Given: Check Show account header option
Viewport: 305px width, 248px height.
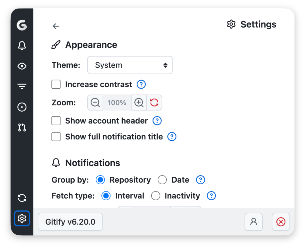Looking at the screenshot, I should 56,121.
